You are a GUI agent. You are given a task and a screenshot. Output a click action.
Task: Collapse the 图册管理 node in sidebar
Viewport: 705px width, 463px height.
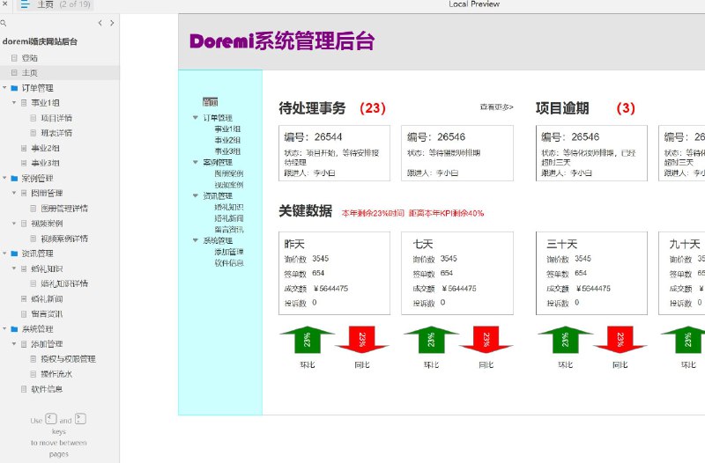click(14, 193)
